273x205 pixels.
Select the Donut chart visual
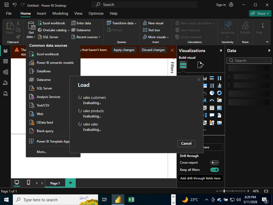tap(219, 93)
